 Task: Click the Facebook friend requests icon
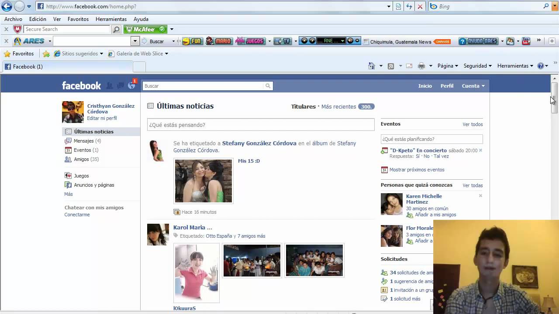[110, 85]
